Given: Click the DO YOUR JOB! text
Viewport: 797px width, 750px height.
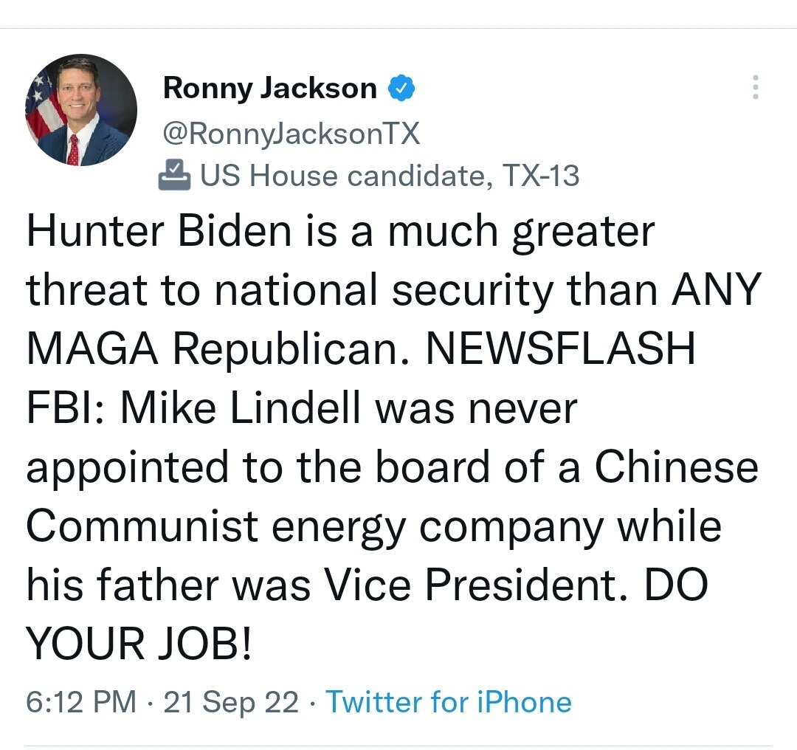Looking at the screenshot, I should coord(140,644).
